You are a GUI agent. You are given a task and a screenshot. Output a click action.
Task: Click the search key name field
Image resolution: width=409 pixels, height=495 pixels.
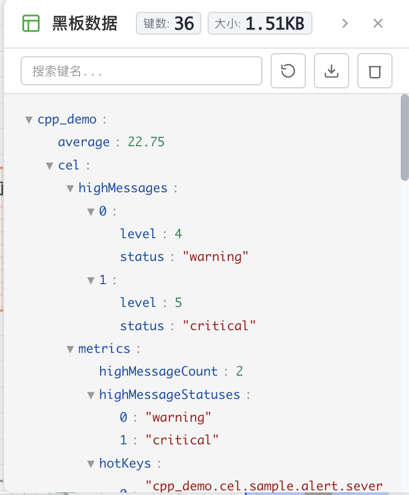click(x=141, y=71)
